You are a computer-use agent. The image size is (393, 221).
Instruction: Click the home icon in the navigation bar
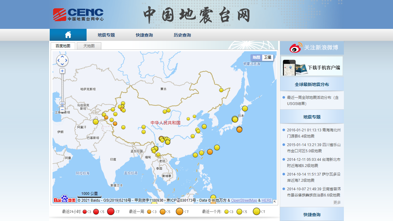(68, 34)
